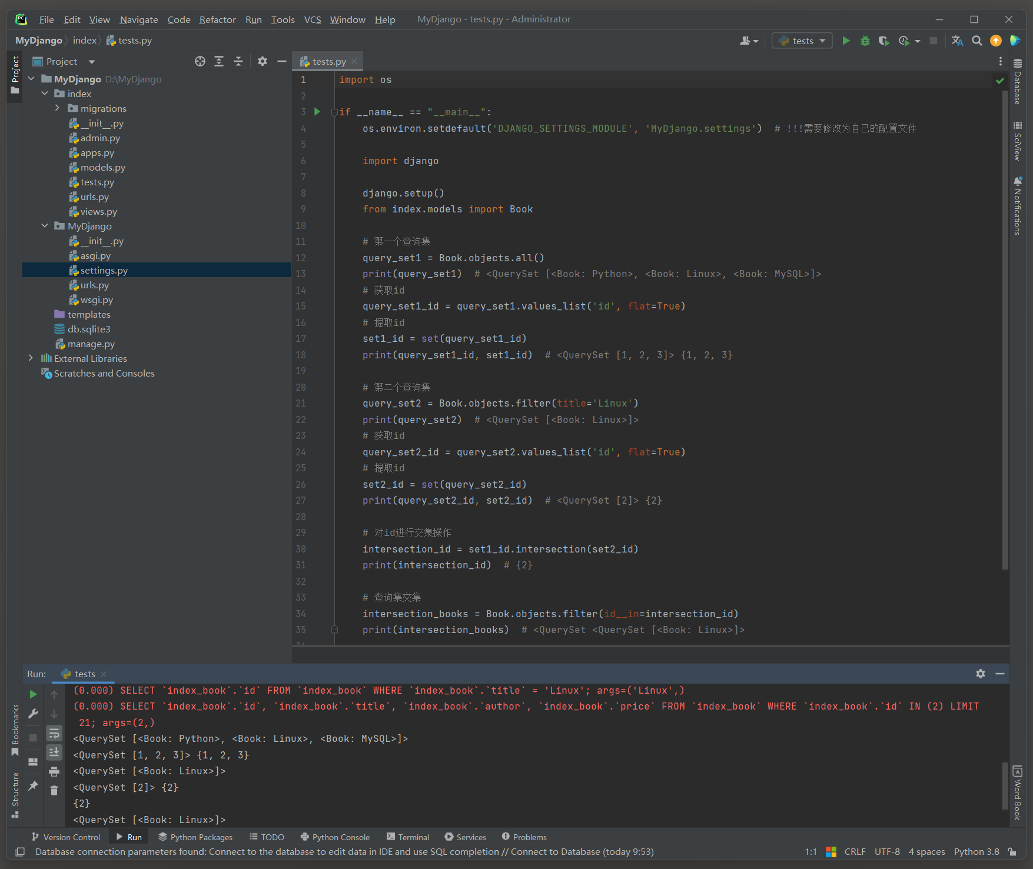
Task: Toggle read-only lock icon in status bar
Action: point(1012,851)
